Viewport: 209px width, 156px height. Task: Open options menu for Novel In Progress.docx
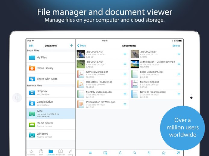click(x=179, y=94)
